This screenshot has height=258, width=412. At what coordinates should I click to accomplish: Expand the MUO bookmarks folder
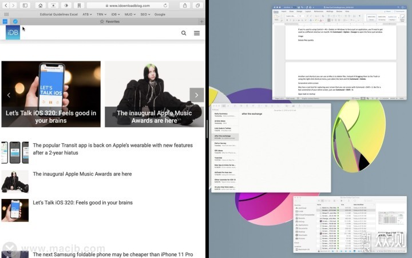pyautogui.click(x=130, y=14)
